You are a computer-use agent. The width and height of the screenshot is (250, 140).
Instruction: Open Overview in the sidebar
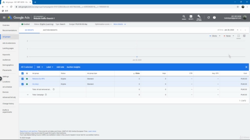6,25
